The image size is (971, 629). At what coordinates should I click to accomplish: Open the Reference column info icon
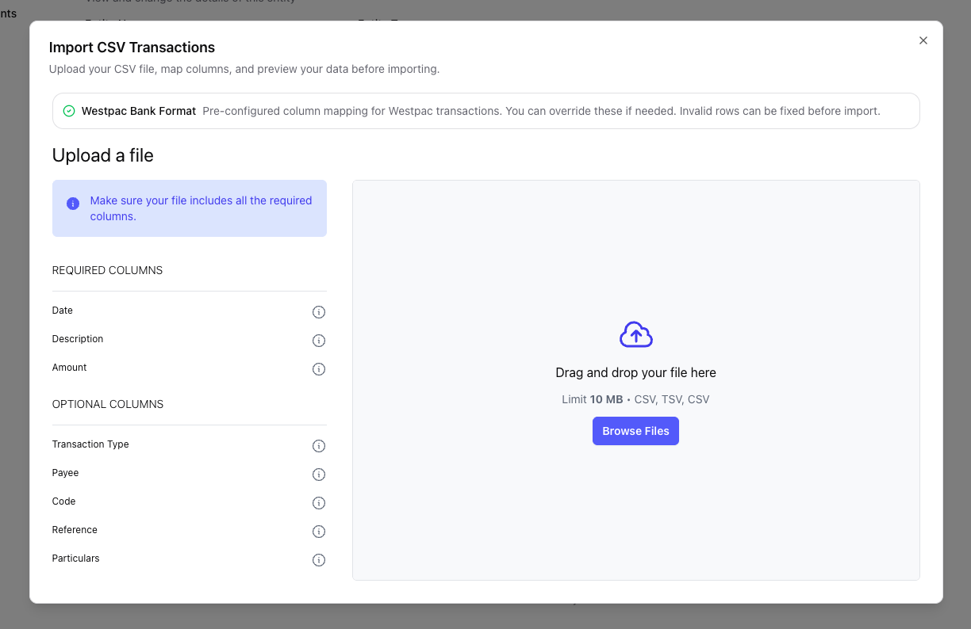(319, 532)
